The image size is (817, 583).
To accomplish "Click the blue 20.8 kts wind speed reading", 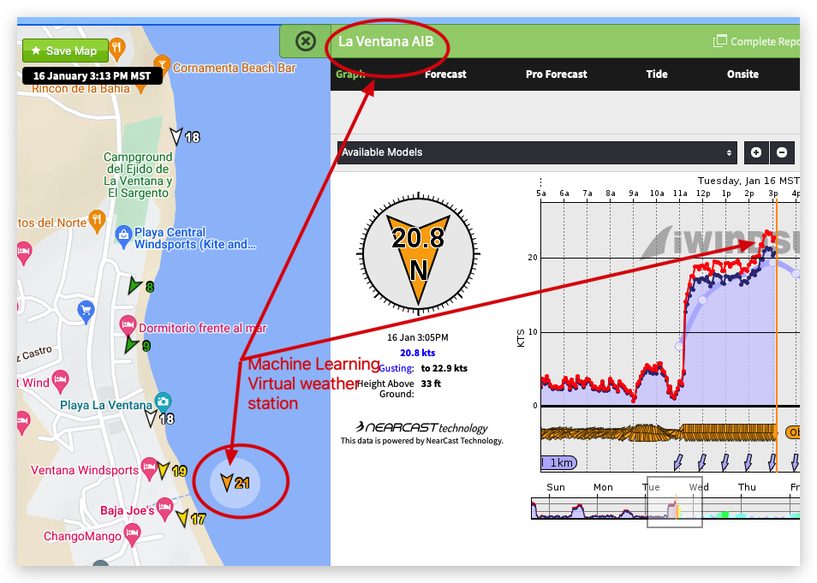I will [x=417, y=353].
